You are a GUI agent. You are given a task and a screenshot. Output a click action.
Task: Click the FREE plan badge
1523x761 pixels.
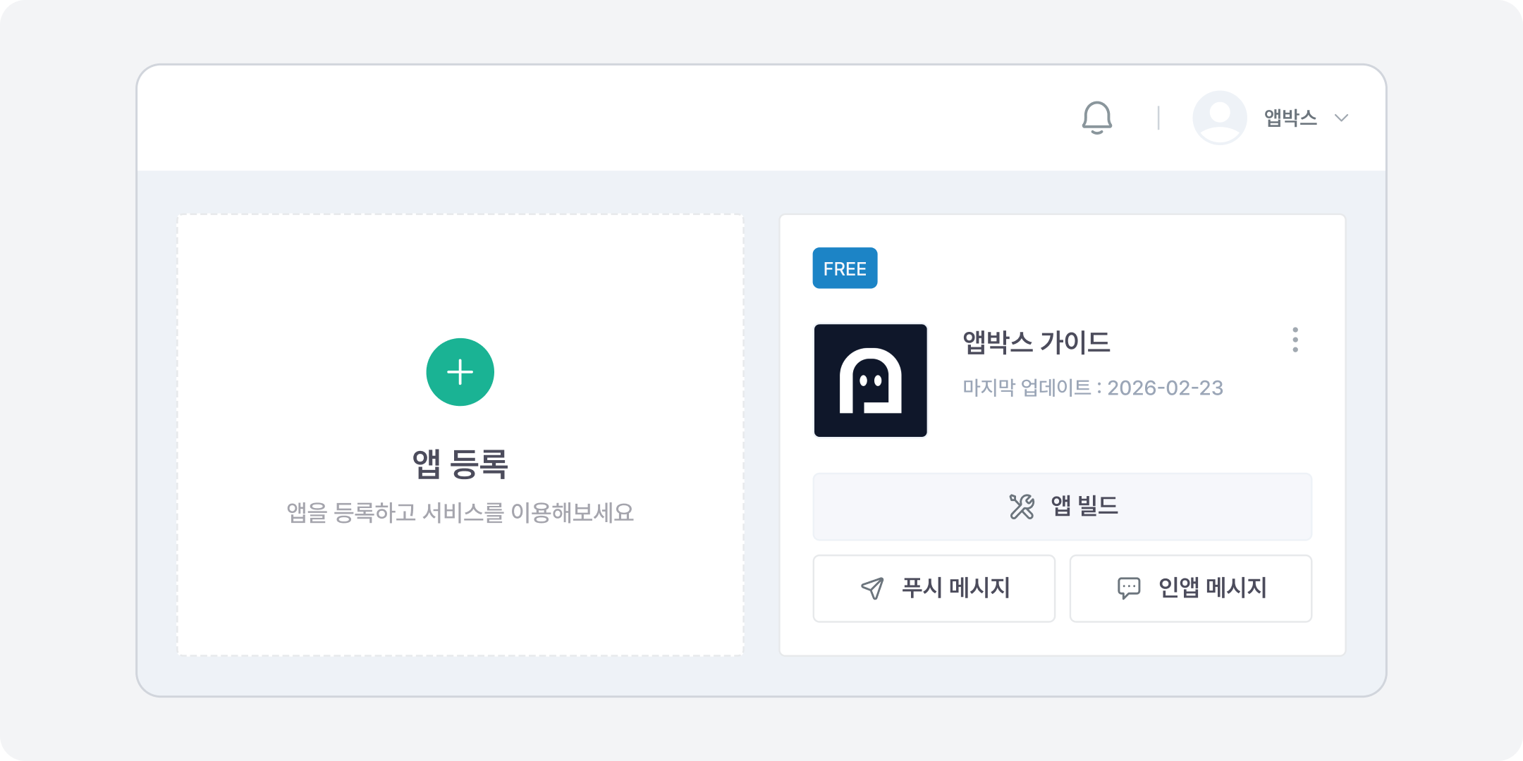tap(845, 268)
